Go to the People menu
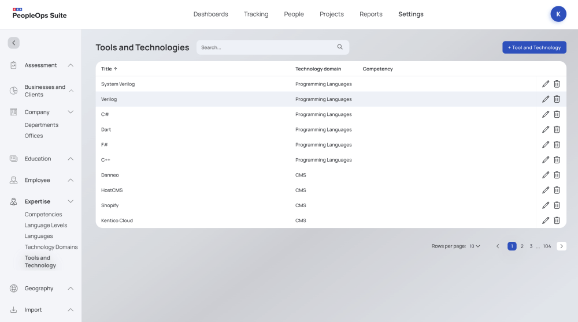578x322 pixels. pyautogui.click(x=294, y=14)
